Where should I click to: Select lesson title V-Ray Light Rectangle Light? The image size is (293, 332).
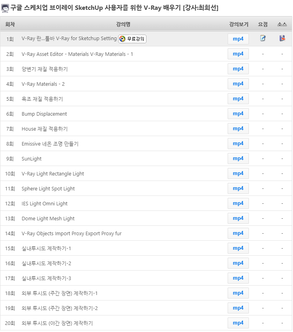pyautogui.click(x=53, y=173)
